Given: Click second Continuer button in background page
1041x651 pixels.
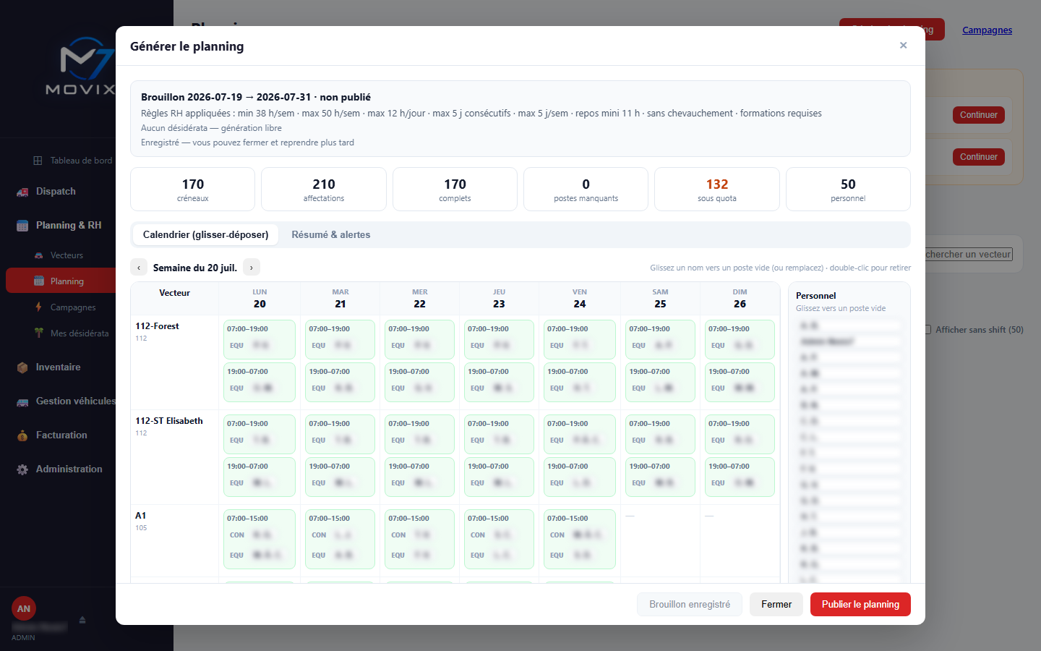Looking at the screenshot, I should [979, 157].
